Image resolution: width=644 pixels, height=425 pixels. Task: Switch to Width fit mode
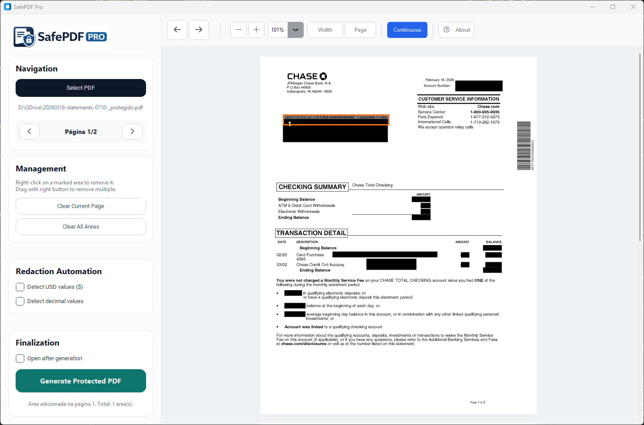[325, 29]
